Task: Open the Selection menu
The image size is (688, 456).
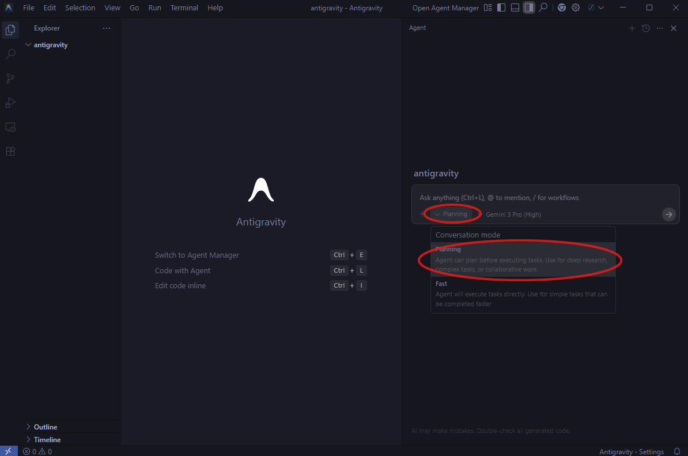Action: 80,7
